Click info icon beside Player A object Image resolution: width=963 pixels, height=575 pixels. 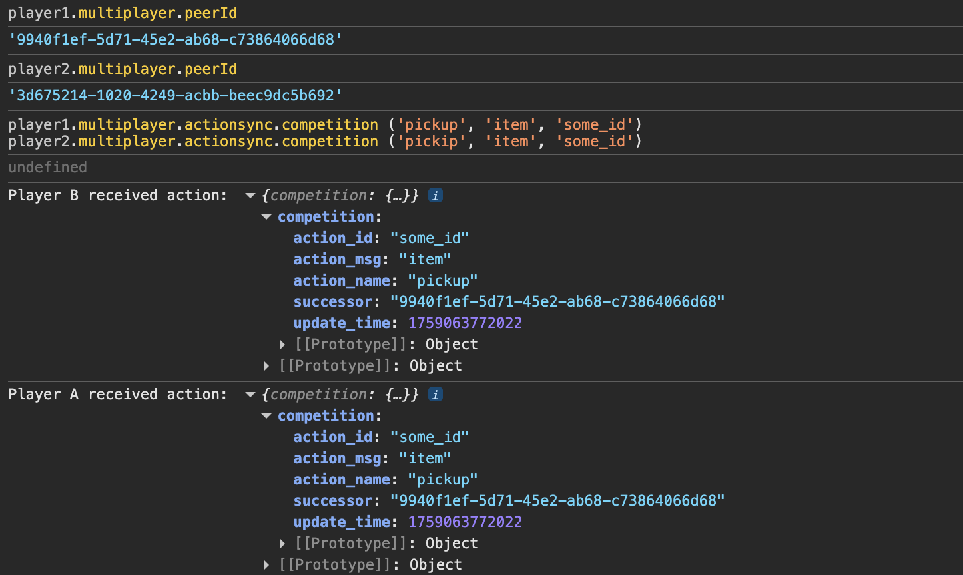(436, 395)
